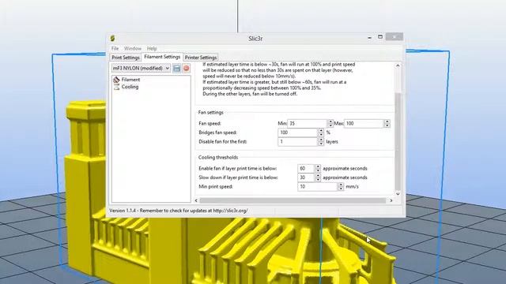Click the Enable fan layer time field

[306, 168]
